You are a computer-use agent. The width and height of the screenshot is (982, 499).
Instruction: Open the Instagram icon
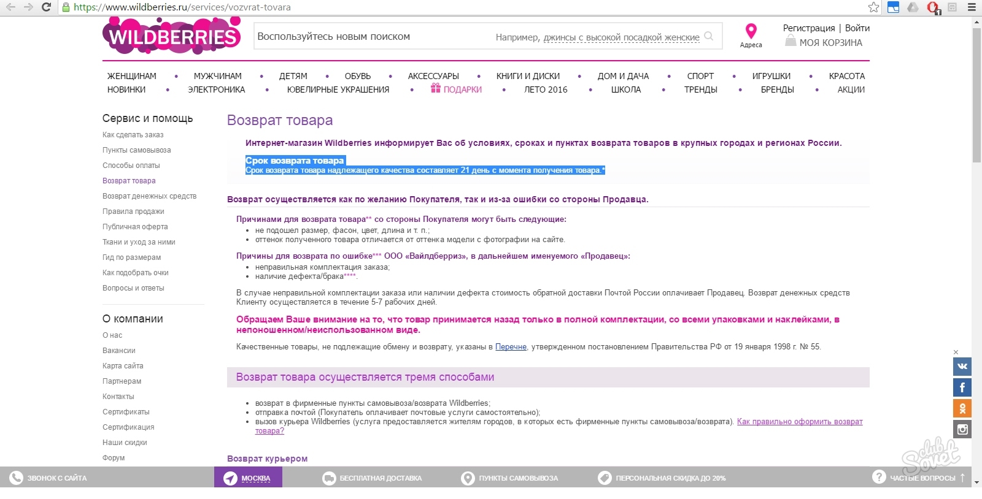(x=962, y=429)
